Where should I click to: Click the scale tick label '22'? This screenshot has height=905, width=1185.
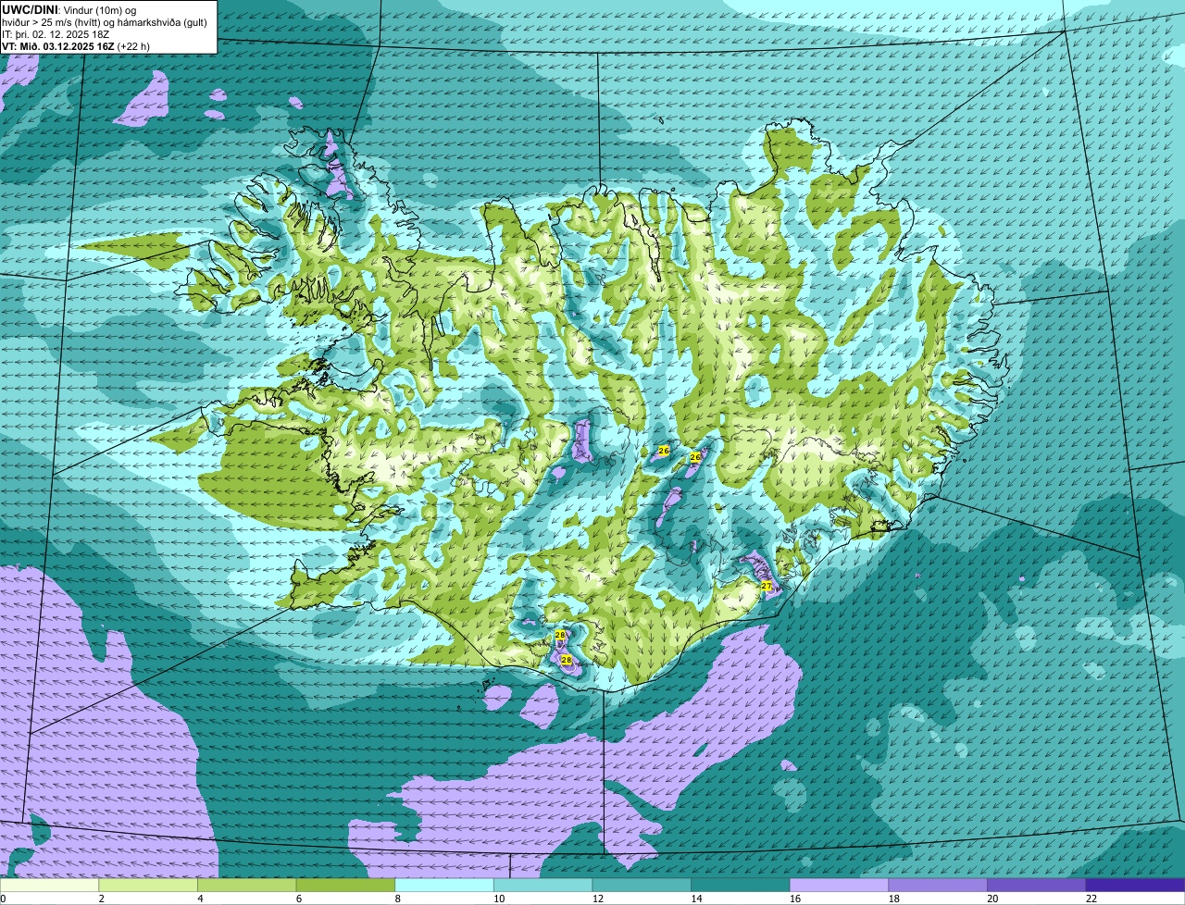click(1091, 899)
